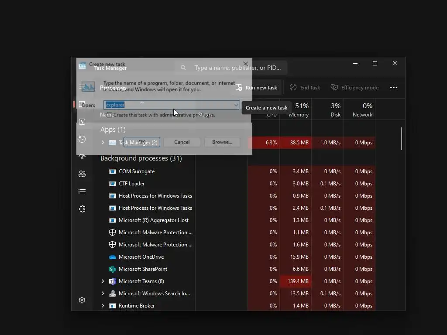Open the Details list sidebar icon
The image size is (447, 335).
coord(82,191)
